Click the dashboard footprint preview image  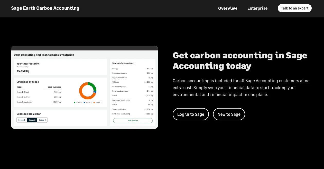pos(85,87)
